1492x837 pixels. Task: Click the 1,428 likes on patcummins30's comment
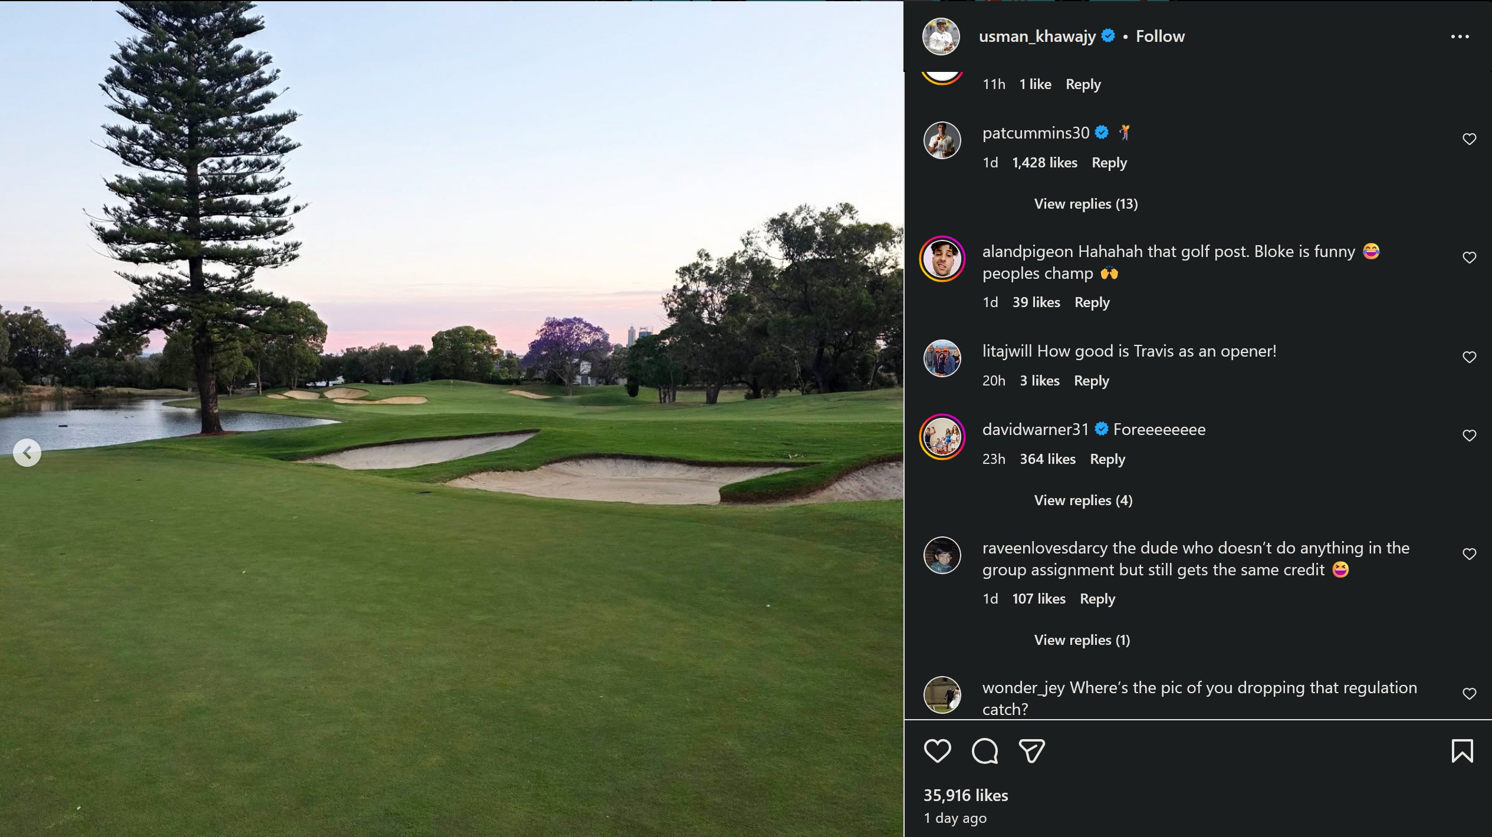(x=1044, y=163)
